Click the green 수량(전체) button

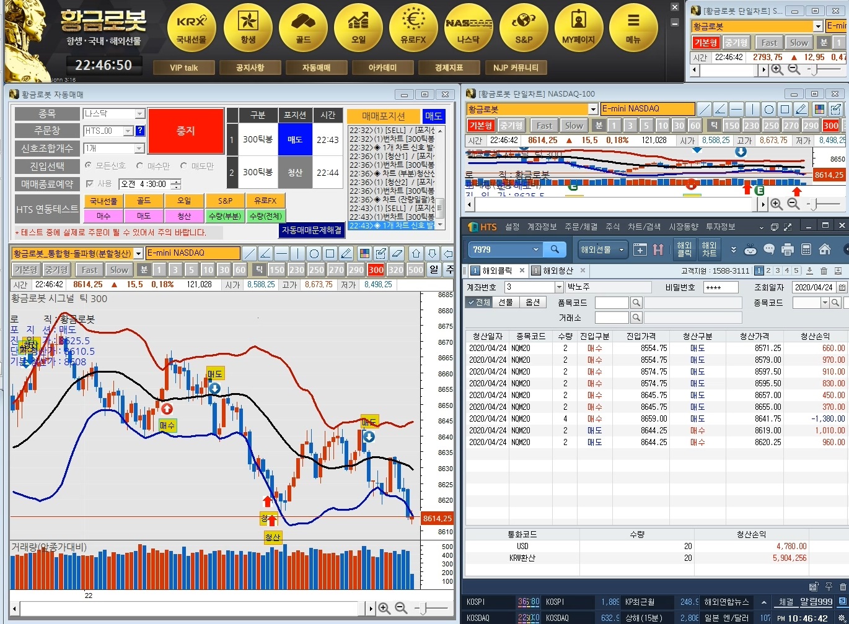[265, 216]
